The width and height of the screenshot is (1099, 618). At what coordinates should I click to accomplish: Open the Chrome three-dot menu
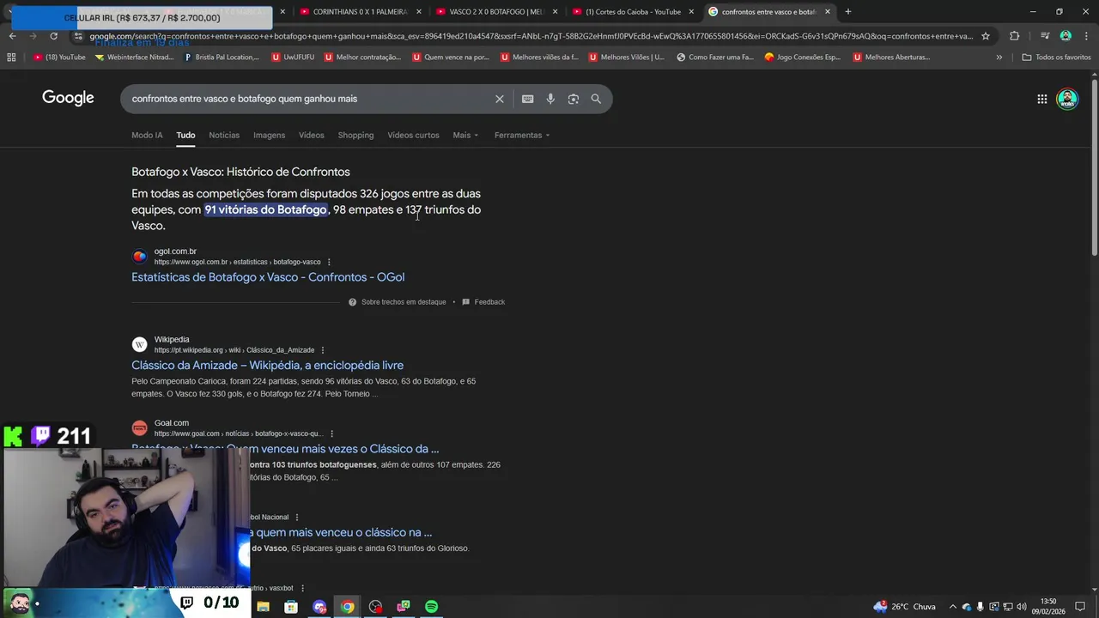(x=1086, y=36)
